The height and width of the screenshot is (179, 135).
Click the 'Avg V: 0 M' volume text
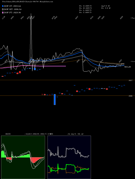point(105,6)
